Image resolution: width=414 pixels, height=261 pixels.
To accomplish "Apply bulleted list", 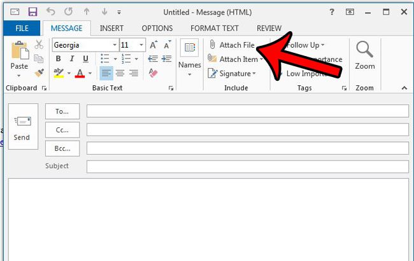I will pos(105,59).
